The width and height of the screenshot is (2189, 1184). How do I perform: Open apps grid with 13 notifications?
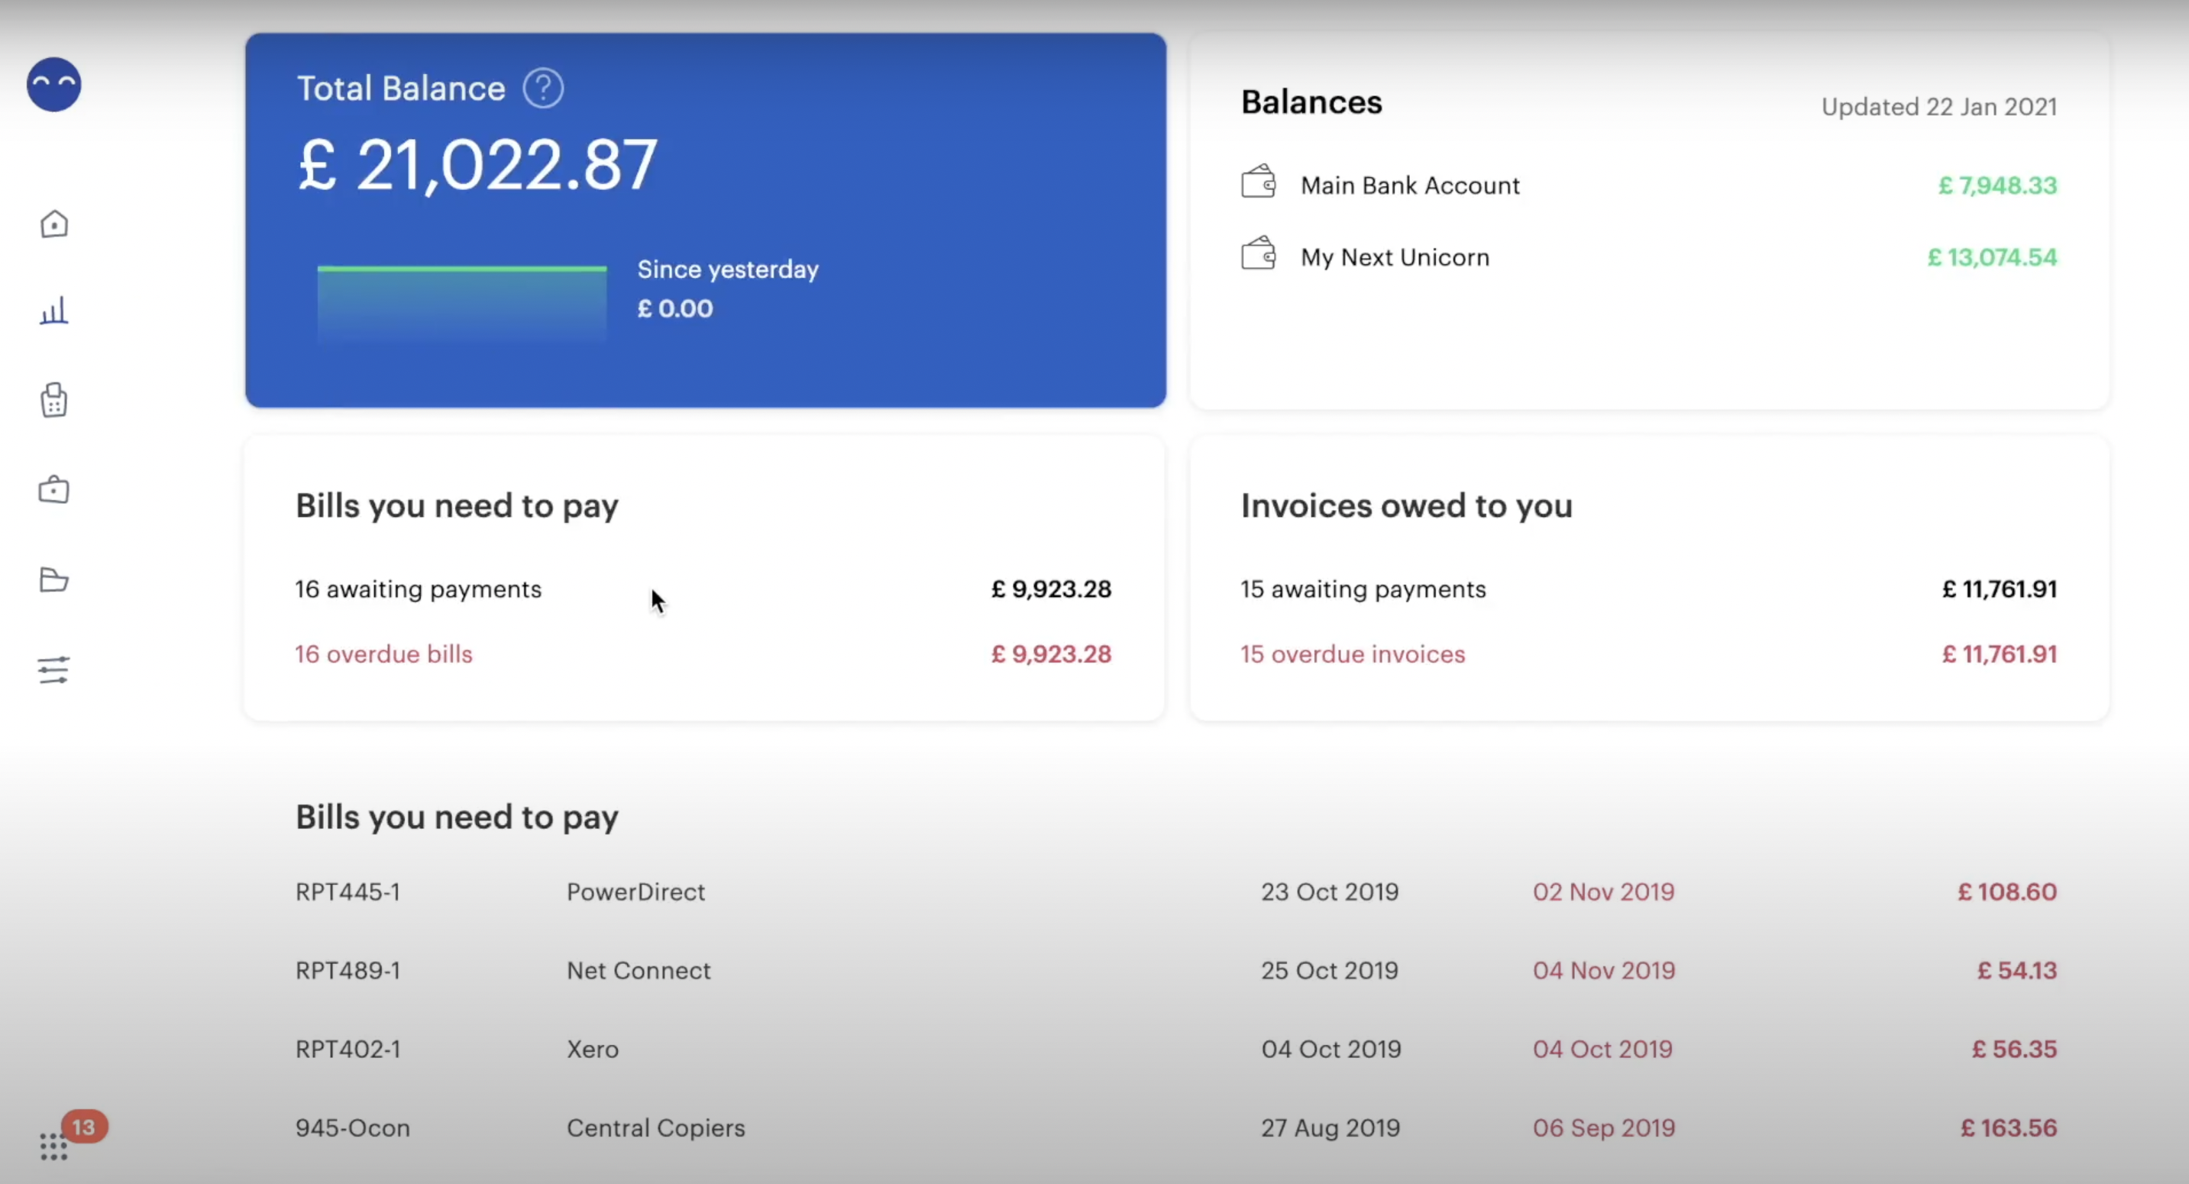[54, 1145]
